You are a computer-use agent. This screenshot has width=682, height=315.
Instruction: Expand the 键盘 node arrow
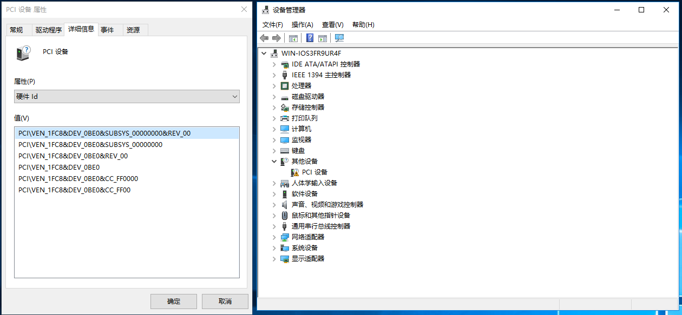(x=274, y=150)
